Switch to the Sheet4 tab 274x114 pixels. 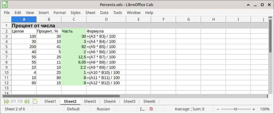pos(110,101)
